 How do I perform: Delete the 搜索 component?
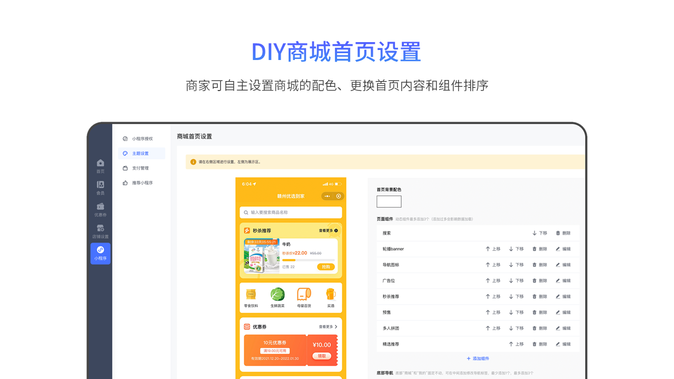(x=563, y=233)
